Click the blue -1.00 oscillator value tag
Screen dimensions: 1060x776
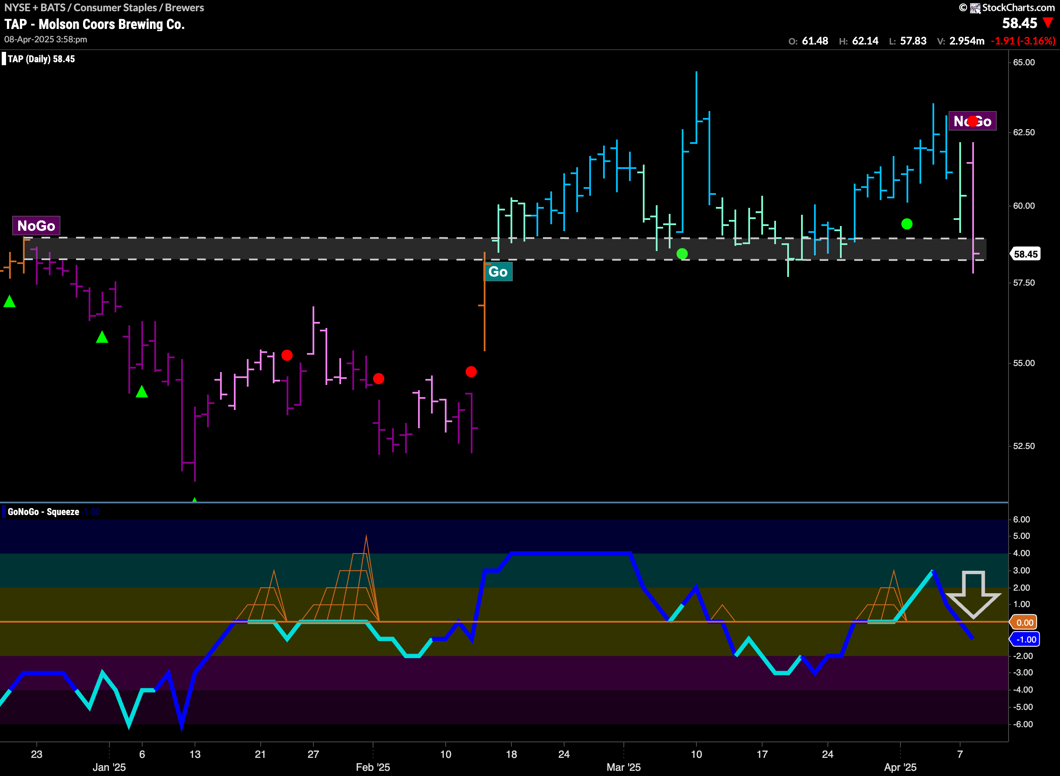click(1025, 639)
